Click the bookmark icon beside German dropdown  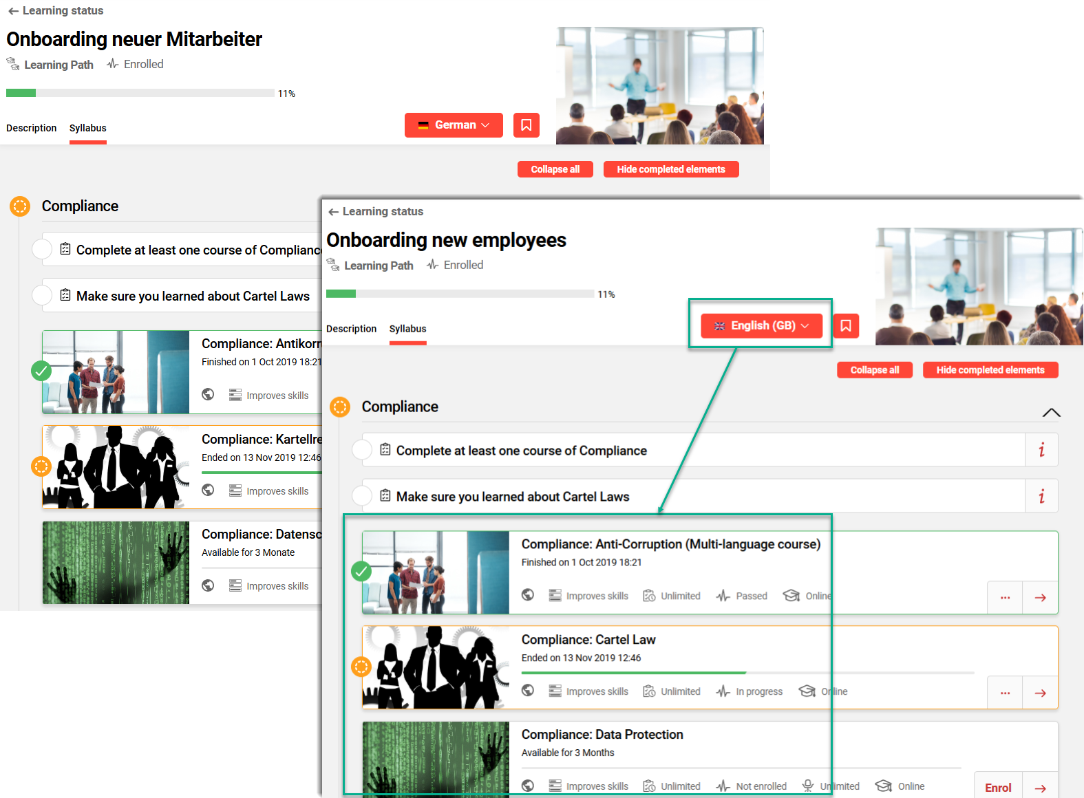(526, 125)
